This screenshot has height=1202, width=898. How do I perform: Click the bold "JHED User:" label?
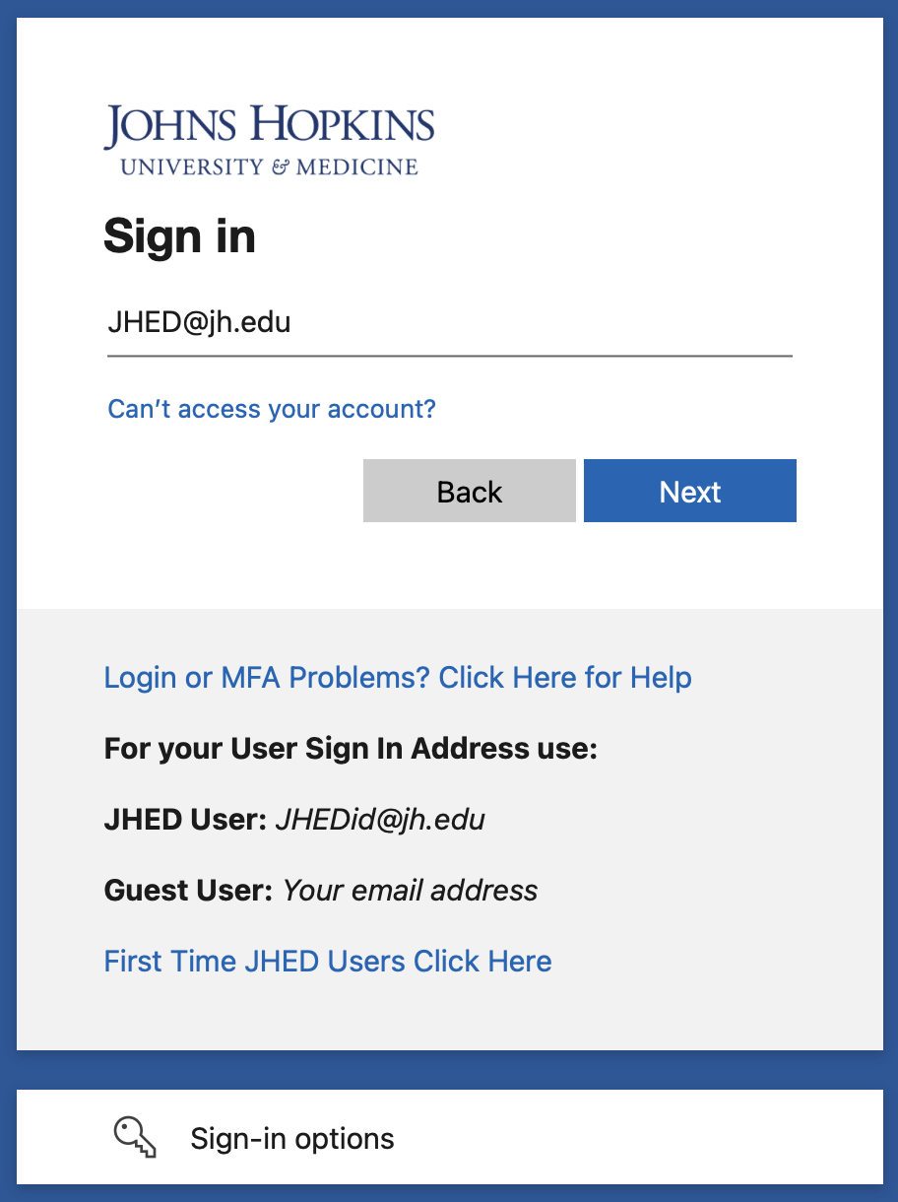click(x=185, y=820)
